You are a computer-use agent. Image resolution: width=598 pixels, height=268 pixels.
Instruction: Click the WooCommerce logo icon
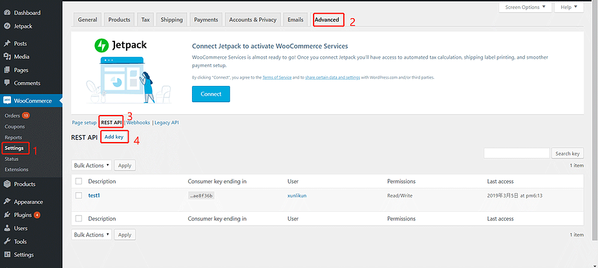pyautogui.click(x=7, y=101)
